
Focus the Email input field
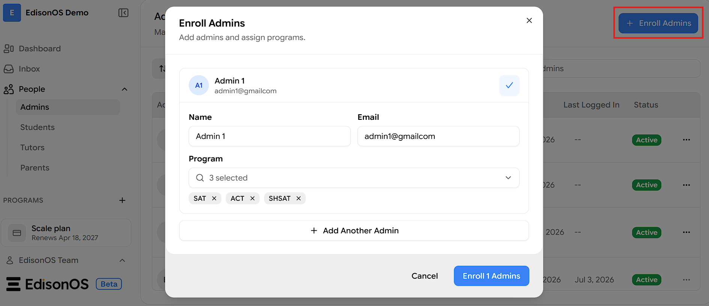pyautogui.click(x=439, y=136)
